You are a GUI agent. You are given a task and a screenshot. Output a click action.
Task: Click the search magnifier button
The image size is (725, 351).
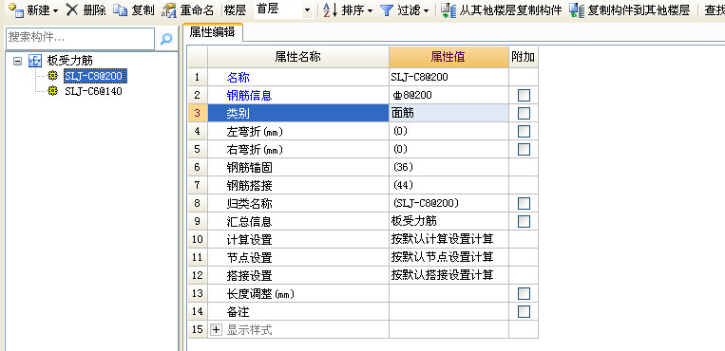coord(166,39)
